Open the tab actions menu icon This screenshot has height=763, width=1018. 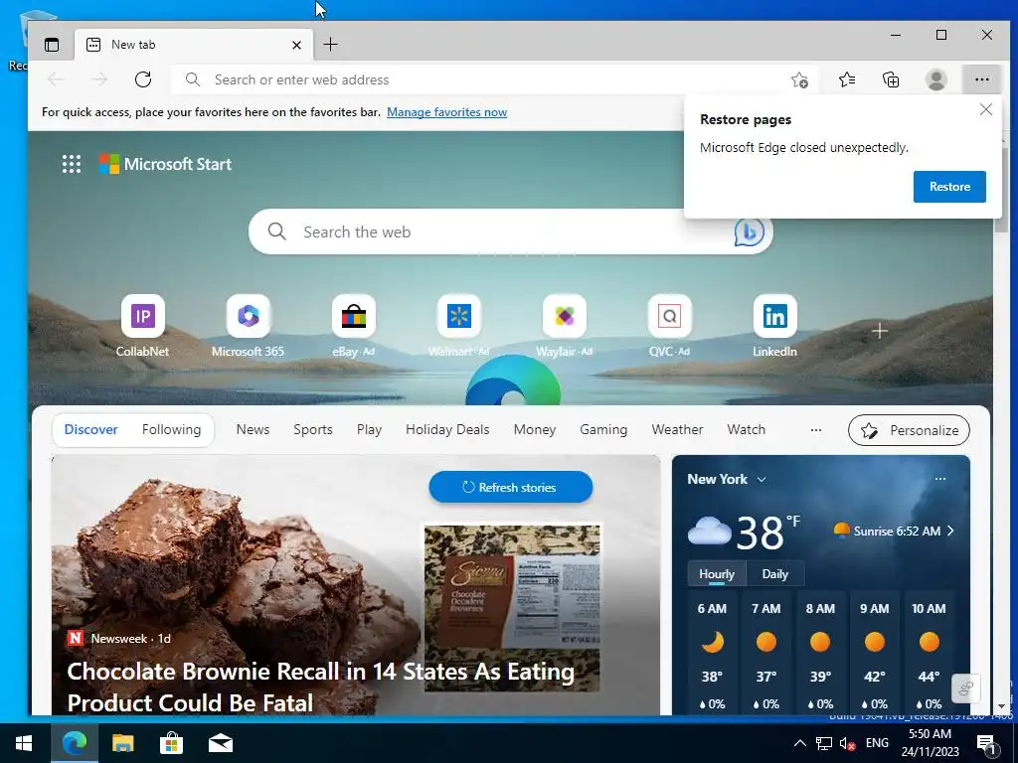click(x=52, y=45)
